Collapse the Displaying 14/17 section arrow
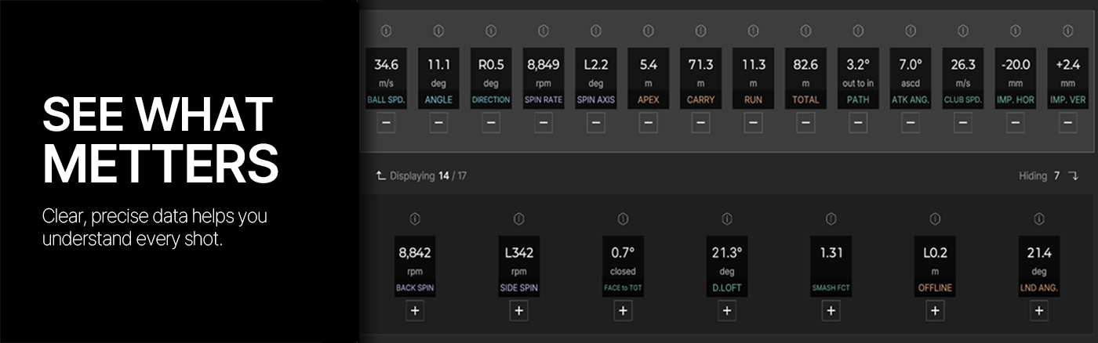 tap(380, 176)
